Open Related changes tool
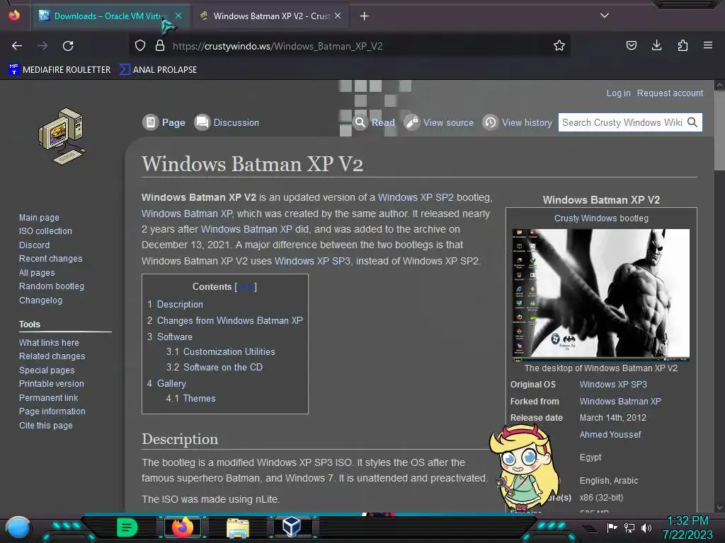The height and width of the screenshot is (543, 725). [52, 356]
